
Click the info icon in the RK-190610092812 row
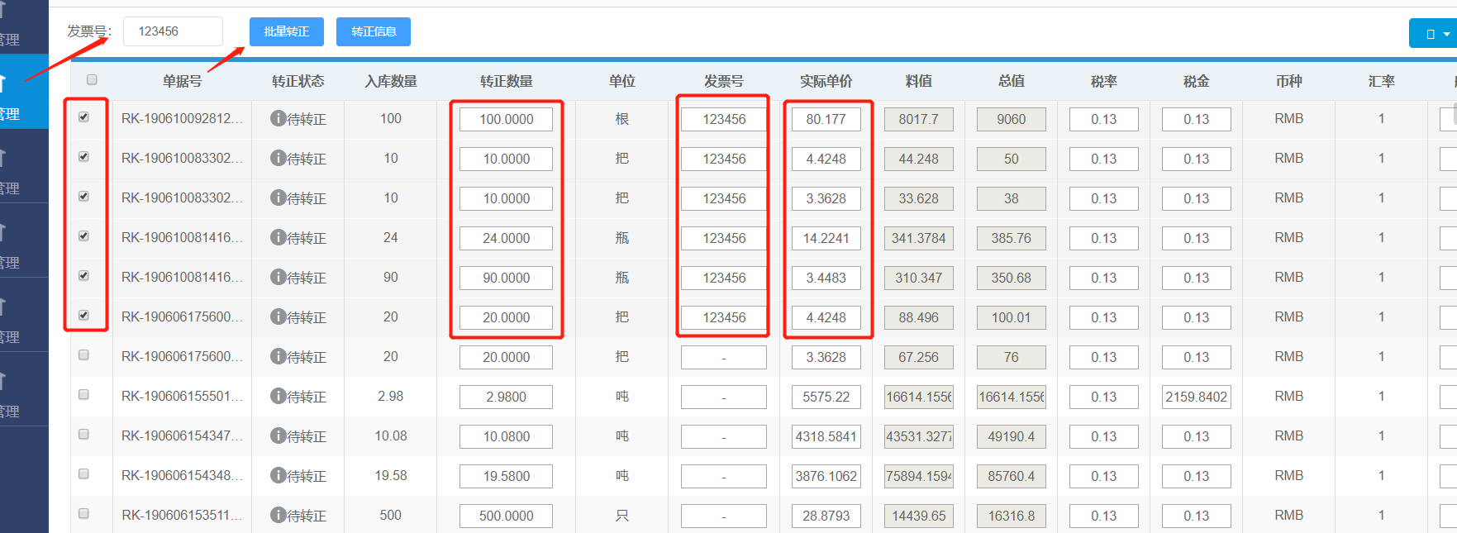[x=278, y=118]
